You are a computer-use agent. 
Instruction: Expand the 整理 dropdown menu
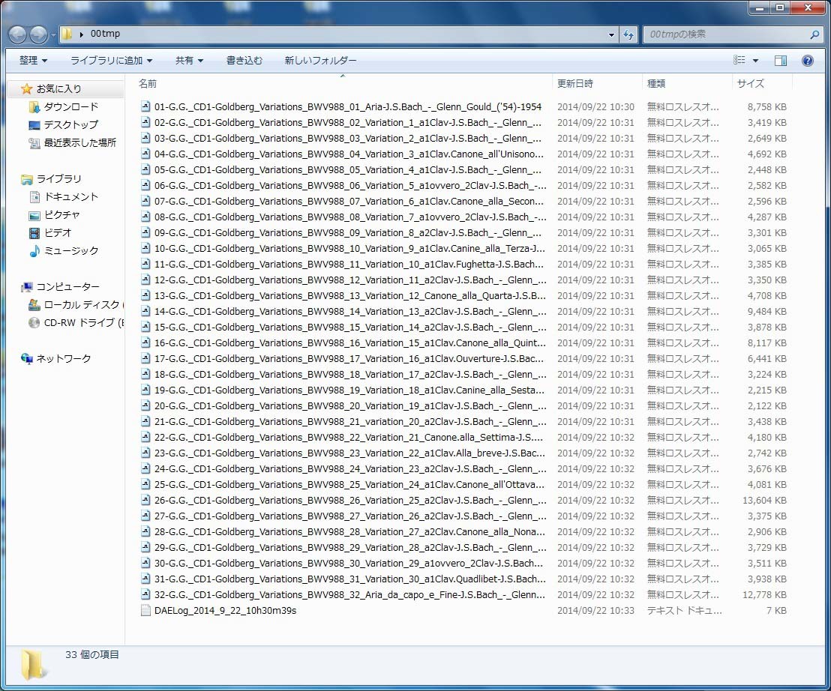coord(33,61)
